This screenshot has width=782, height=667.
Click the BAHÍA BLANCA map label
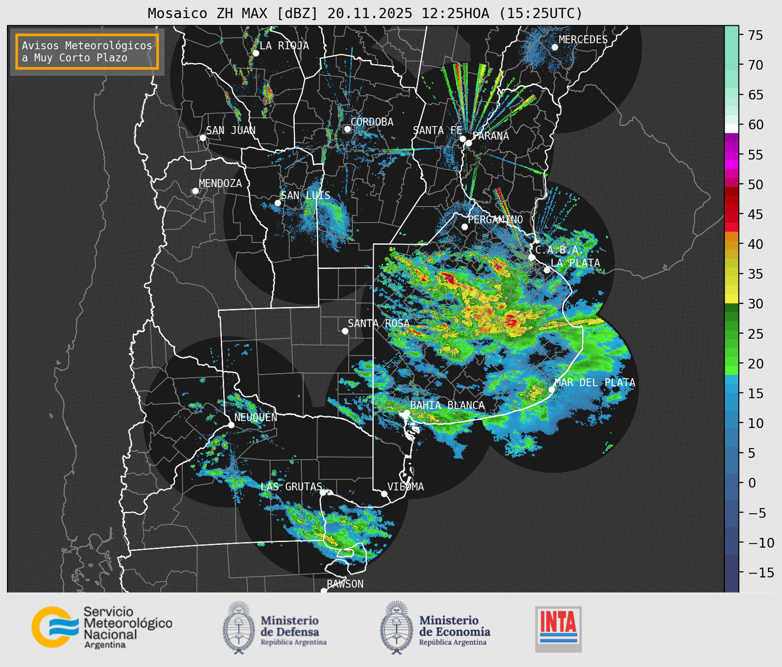(447, 405)
